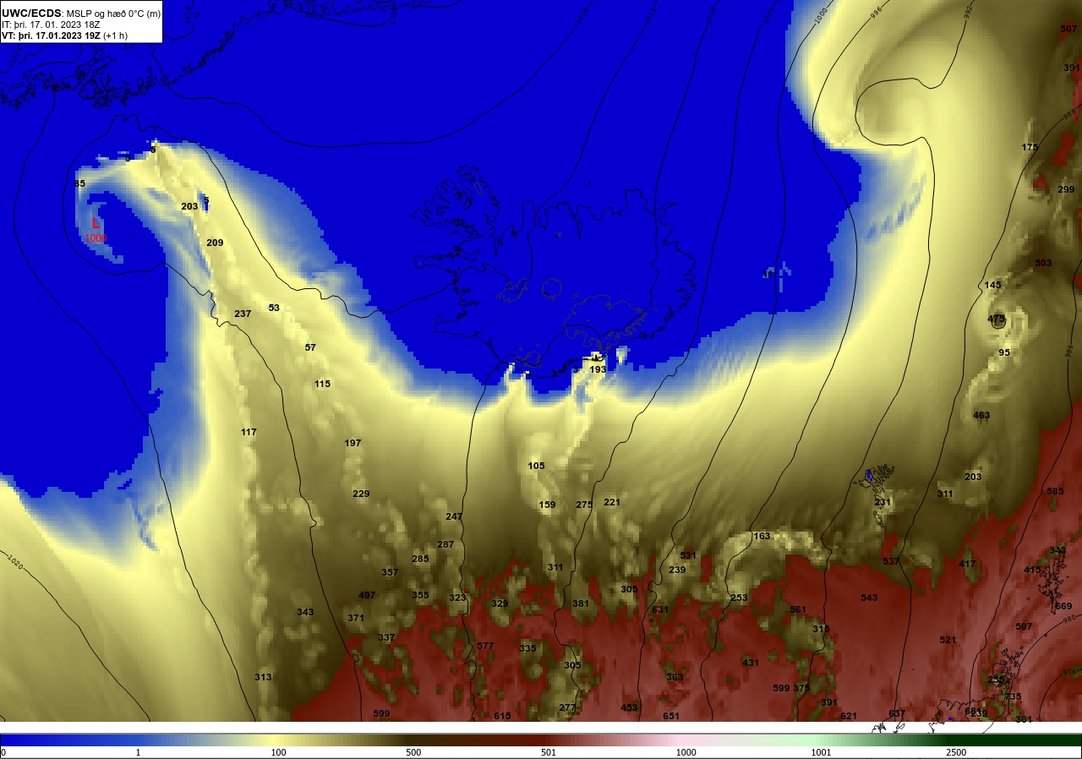The width and height of the screenshot is (1082, 759).
Task: Click the '100' legend scale label
Action: click(x=278, y=752)
